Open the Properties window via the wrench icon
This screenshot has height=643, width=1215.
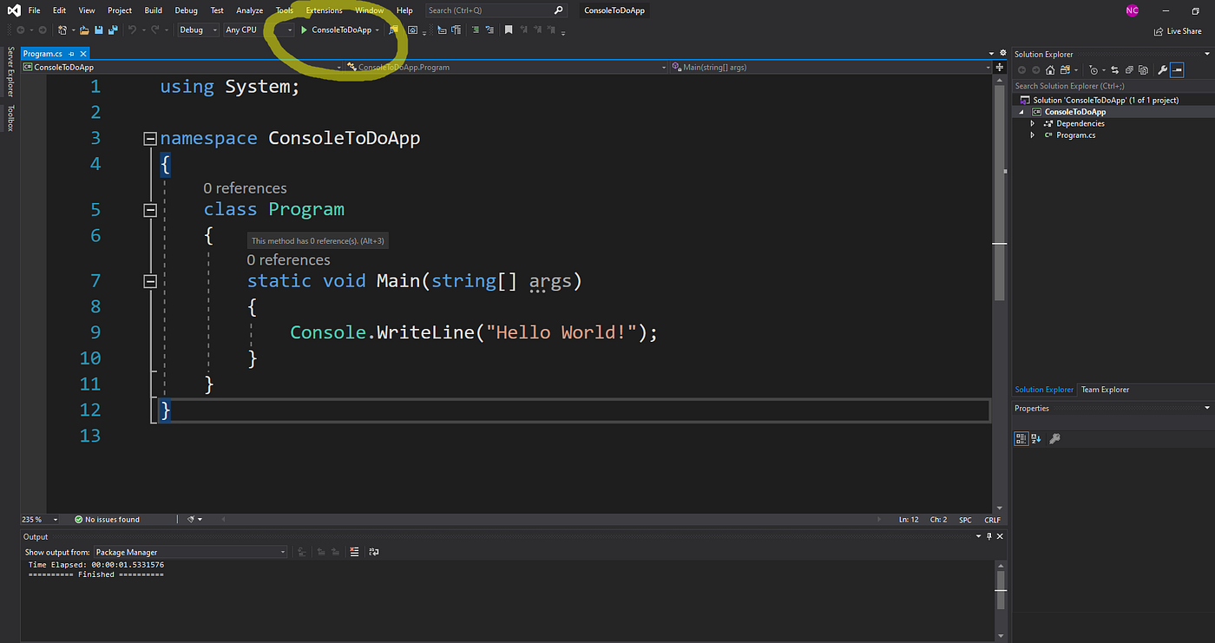[x=1163, y=69]
